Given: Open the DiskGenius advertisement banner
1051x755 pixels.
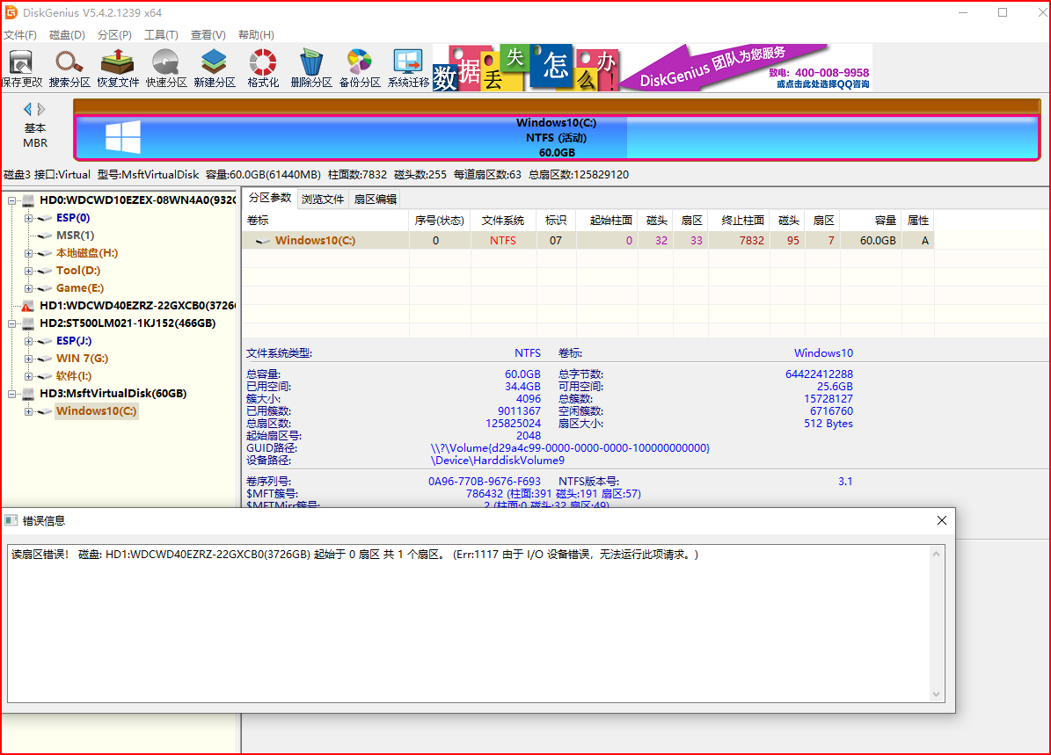Looking at the screenshot, I should point(653,67).
